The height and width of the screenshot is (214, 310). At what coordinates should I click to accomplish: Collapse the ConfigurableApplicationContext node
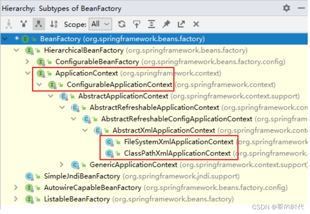coord(39,85)
